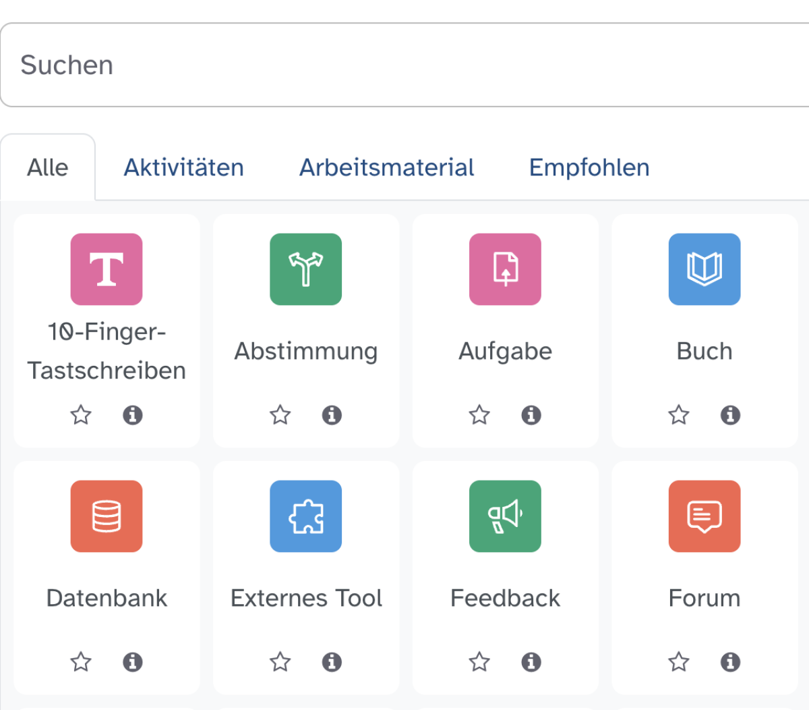
Task: View information about Feedback activity
Action: tap(531, 661)
